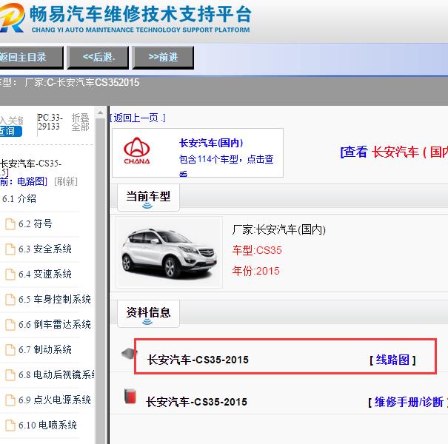The height and width of the screenshot is (444, 448).
Task: Click the 查看 长安汽车 heading link
Action: (394, 152)
